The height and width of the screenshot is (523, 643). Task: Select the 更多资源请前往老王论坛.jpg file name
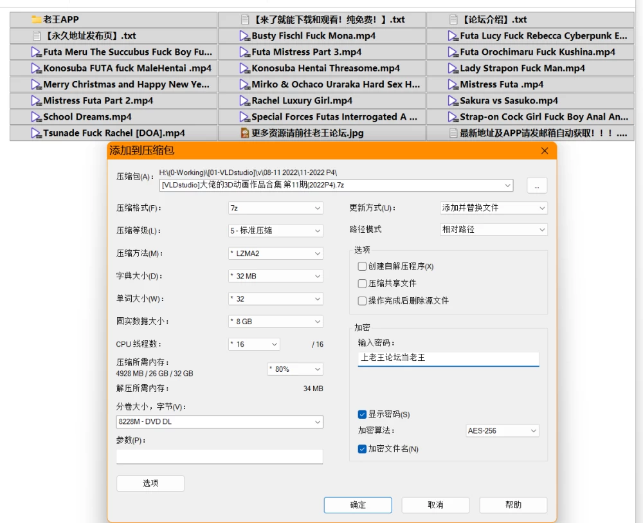coord(307,133)
